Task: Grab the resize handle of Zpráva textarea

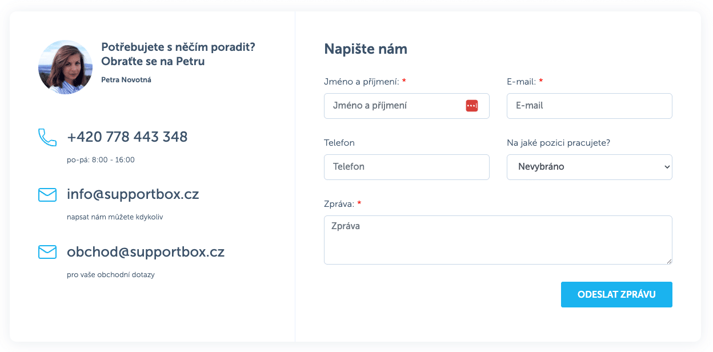Action: coord(669,261)
